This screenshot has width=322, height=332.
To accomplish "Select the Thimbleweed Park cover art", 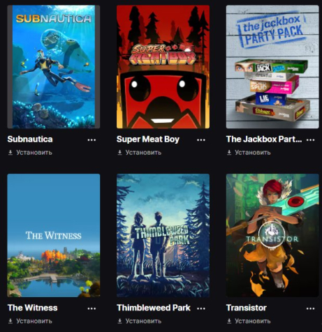I will coord(163,235).
